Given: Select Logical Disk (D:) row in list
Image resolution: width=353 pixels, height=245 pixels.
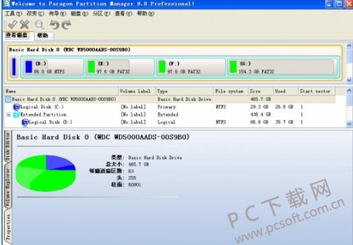Looking at the screenshot, I should [170, 122].
